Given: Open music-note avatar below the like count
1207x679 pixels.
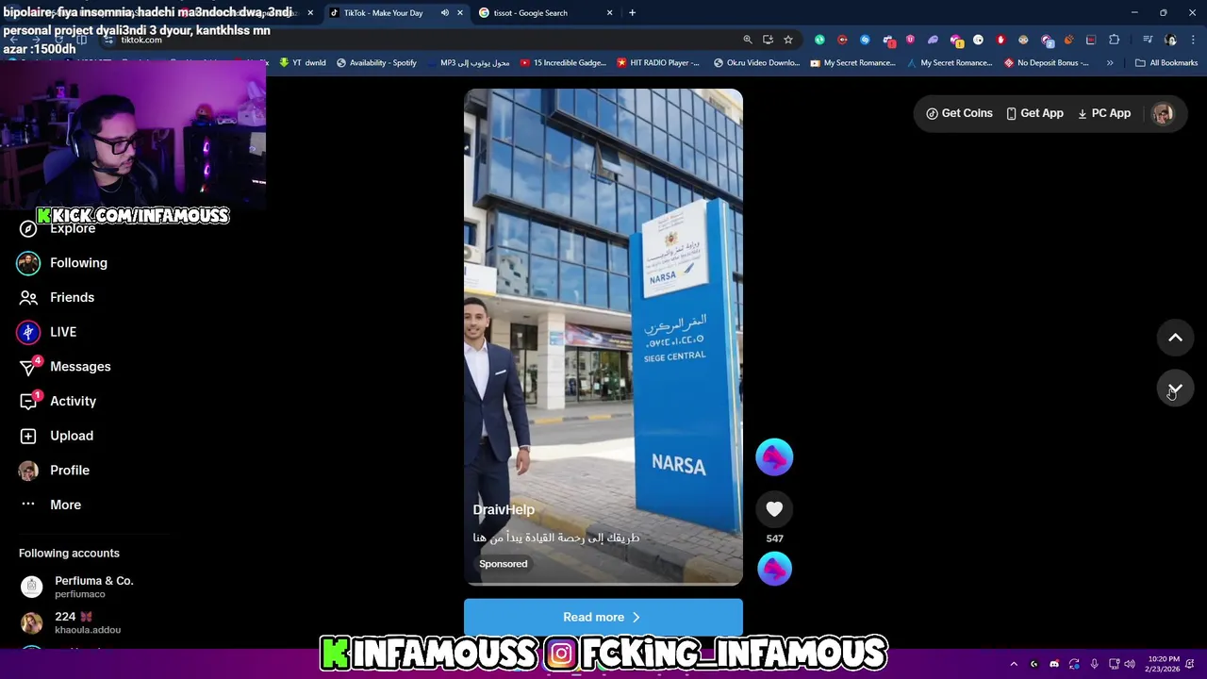Looking at the screenshot, I should click(x=774, y=569).
